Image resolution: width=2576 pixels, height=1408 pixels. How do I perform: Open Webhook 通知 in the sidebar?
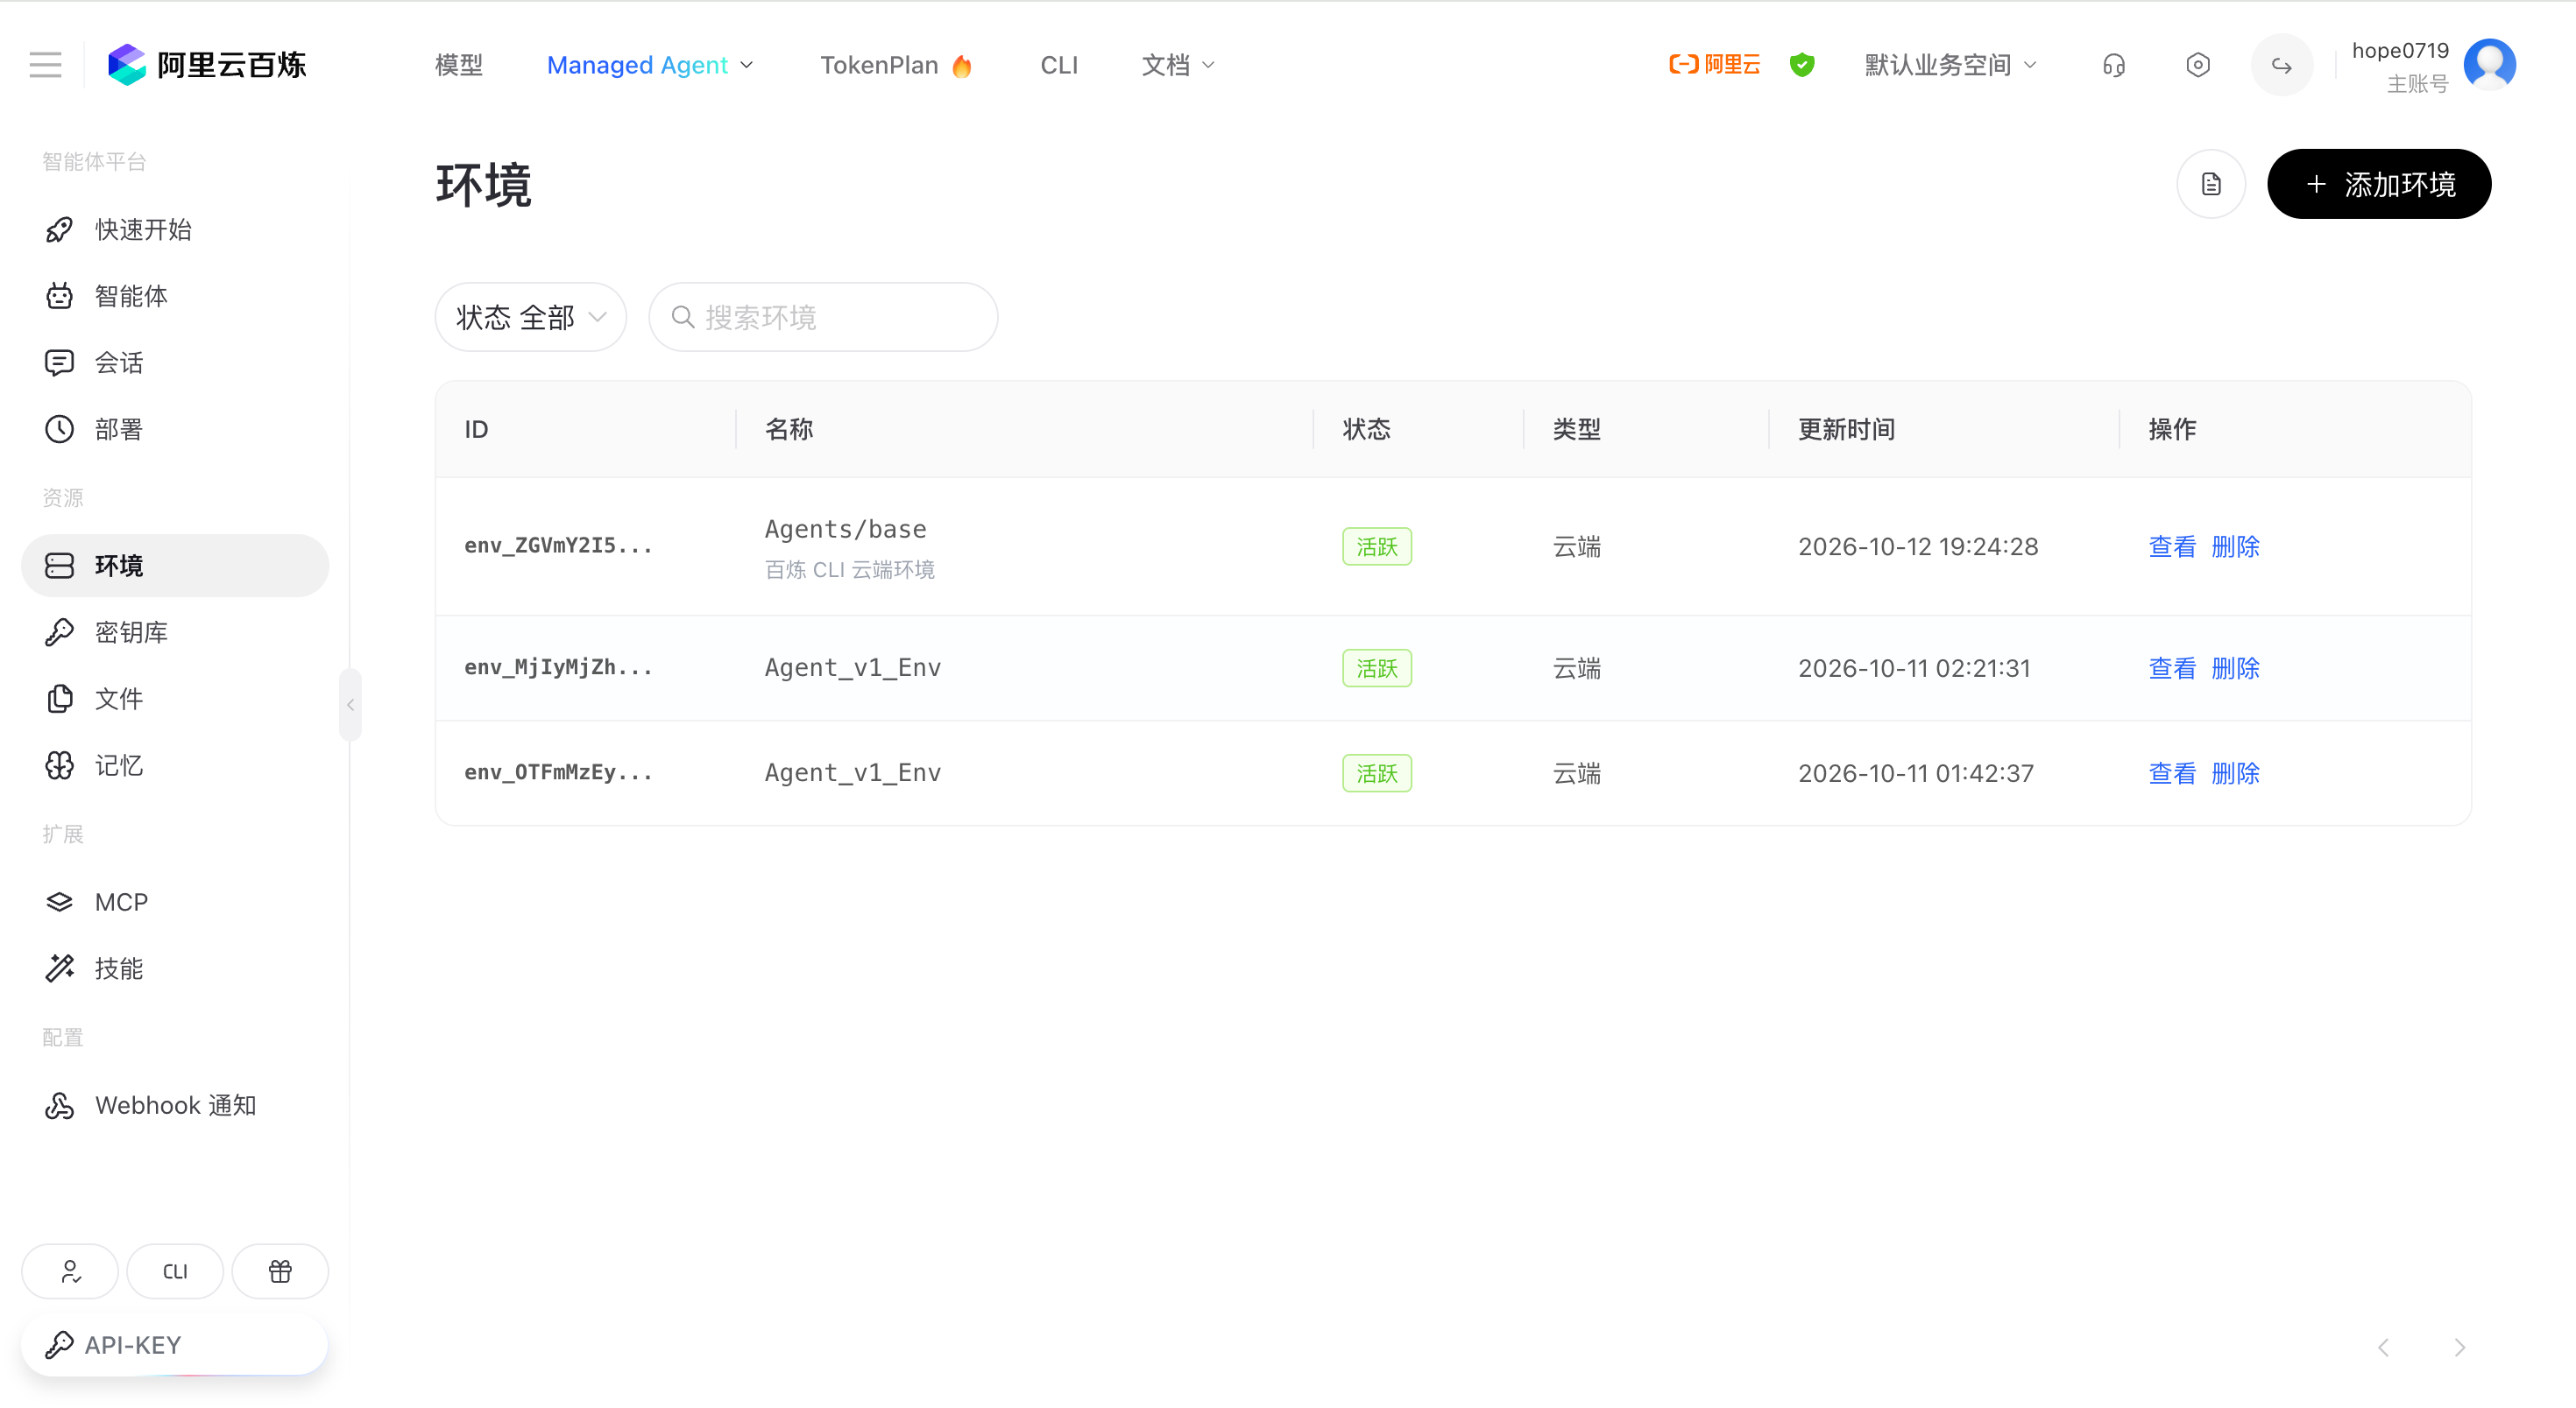click(175, 1105)
